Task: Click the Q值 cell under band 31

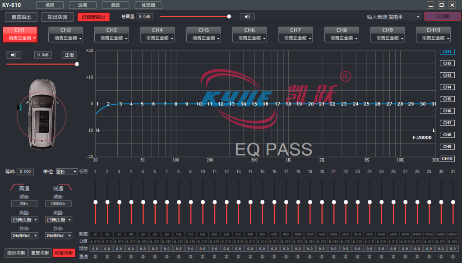Action: [453, 241]
